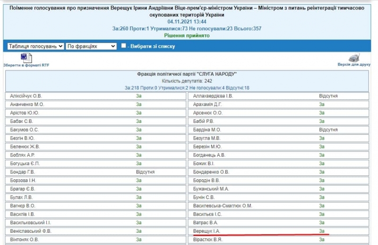Viewport: 378px width, 245px height.
Task: Click the 'Рішення прийнято' status text
Action: coord(187,35)
